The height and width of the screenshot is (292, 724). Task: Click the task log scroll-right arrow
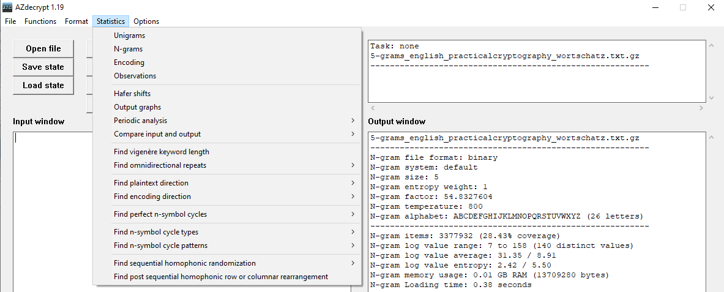tap(701, 108)
